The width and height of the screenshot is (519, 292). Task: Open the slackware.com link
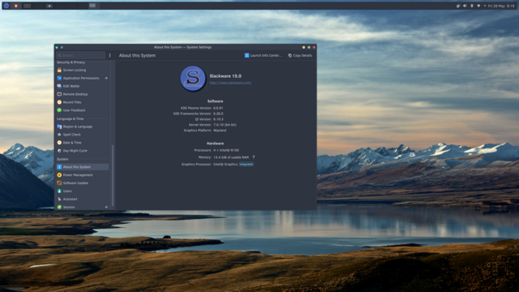(x=230, y=83)
